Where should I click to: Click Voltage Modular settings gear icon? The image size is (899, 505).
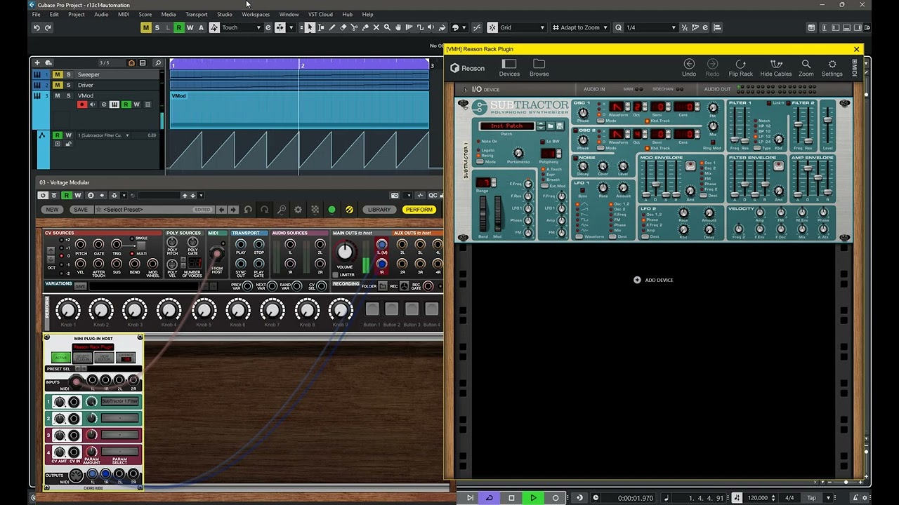(298, 210)
